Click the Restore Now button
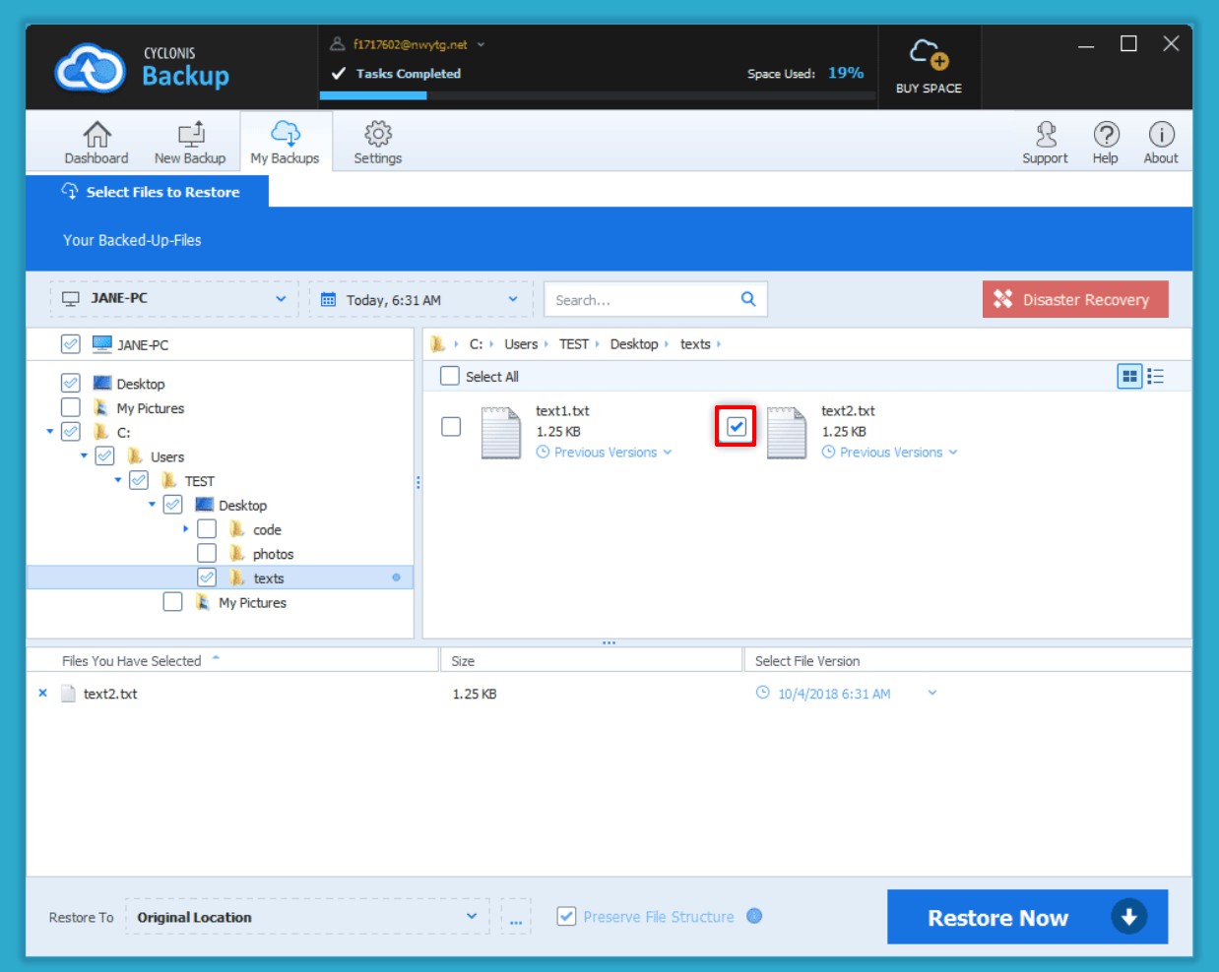Screen dimensions: 1219x972 point(1027,917)
